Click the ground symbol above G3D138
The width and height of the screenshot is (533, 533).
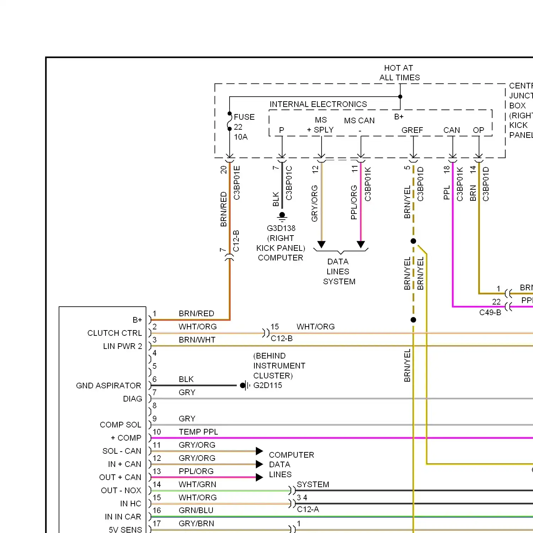(282, 217)
